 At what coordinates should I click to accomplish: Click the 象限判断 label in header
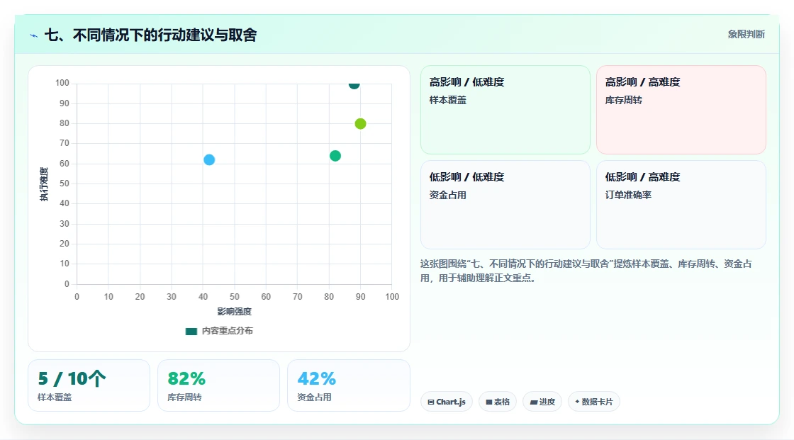(x=747, y=35)
